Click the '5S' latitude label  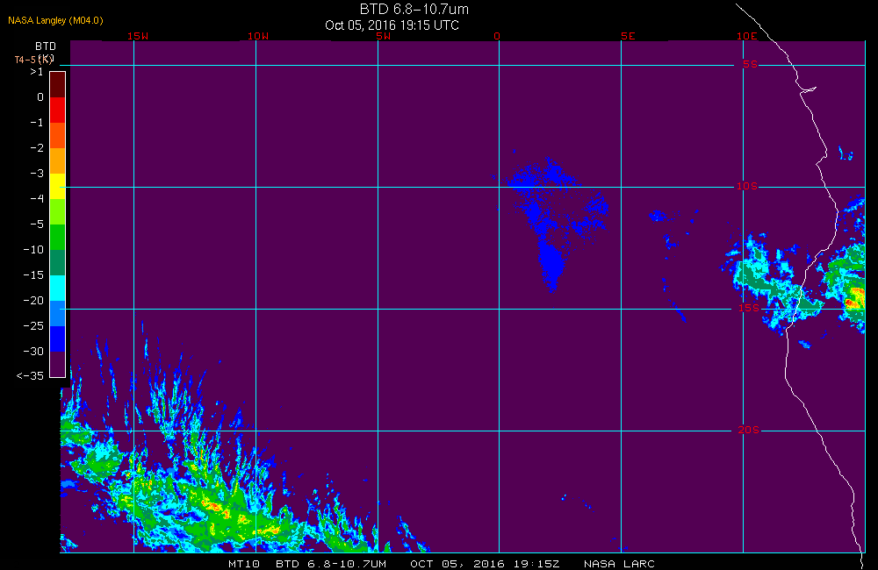[751, 64]
